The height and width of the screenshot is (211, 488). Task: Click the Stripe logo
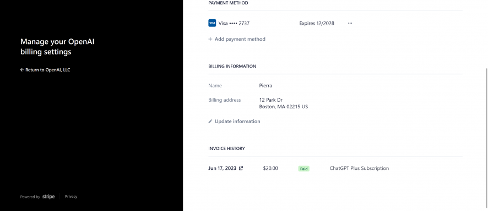tap(48, 196)
